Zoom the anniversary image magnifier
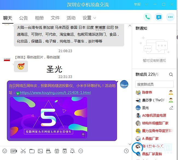 click(83, 134)
